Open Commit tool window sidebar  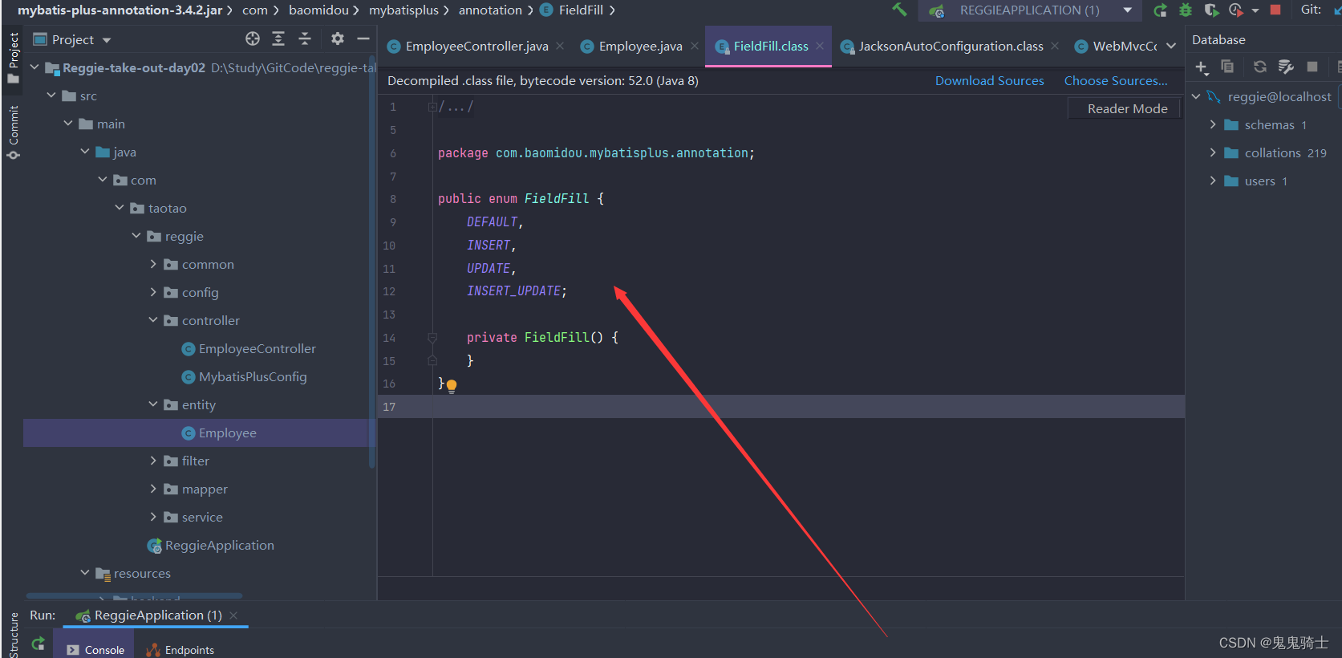13,132
